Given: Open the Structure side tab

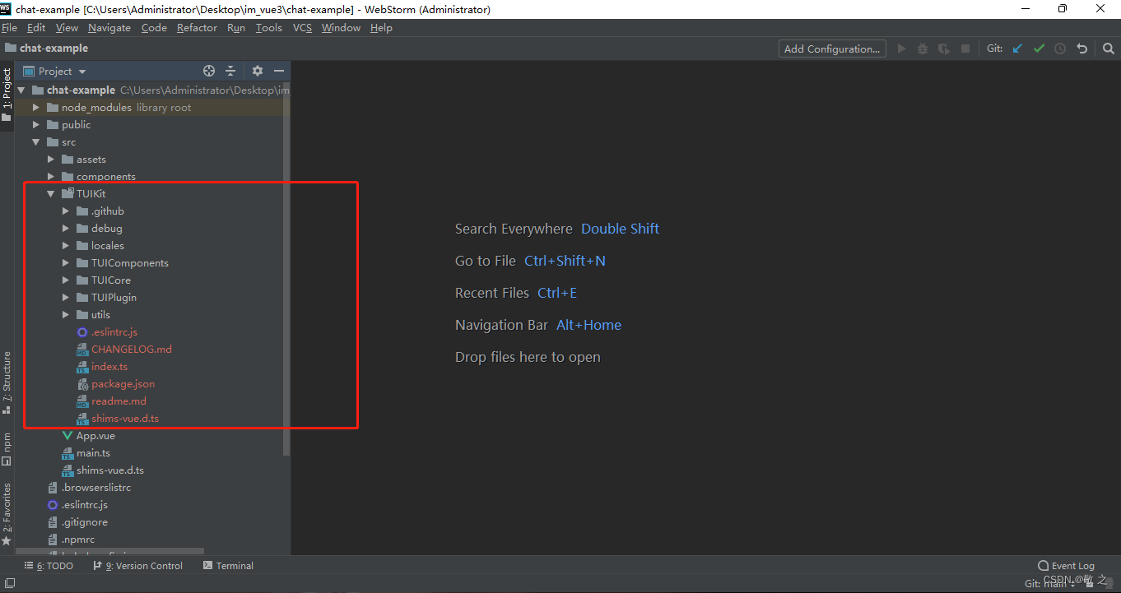Looking at the screenshot, I should click(x=7, y=382).
